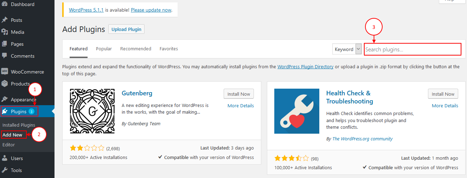The height and width of the screenshot is (178, 467).
Task: Click the Products box icon
Action: (5, 84)
